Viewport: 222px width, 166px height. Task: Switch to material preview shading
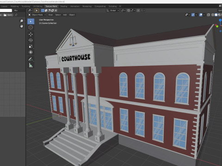click(219, 15)
